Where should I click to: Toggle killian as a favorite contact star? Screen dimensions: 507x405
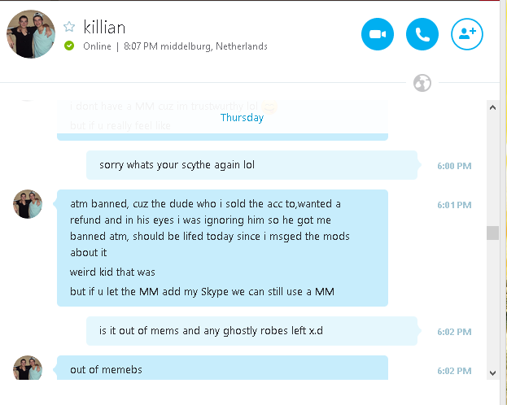69,27
